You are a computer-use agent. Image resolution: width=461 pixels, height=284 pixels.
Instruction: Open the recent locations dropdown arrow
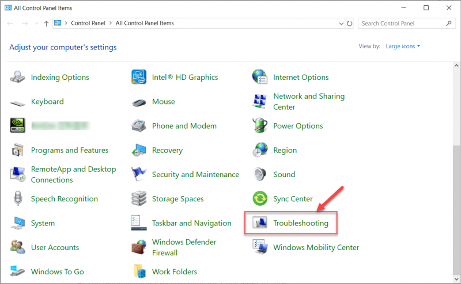pos(36,24)
